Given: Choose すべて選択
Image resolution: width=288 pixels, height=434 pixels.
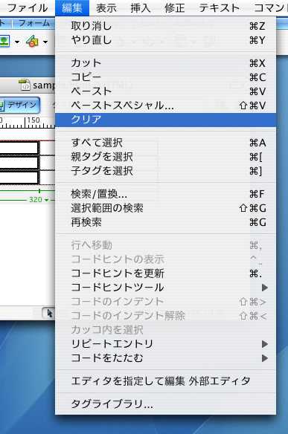Looking at the screenshot, I should pos(165,143).
